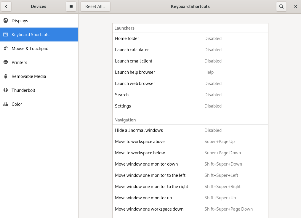The width and height of the screenshot is (301, 218).
Task: Open the hamburger menu button
Action: click(71, 7)
